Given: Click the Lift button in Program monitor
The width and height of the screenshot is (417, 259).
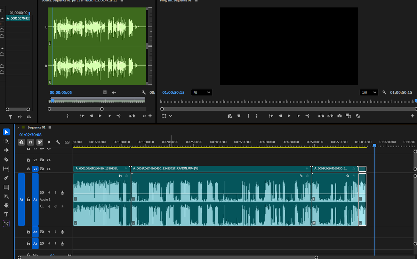Looking at the screenshot, I should (x=321, y=116).
